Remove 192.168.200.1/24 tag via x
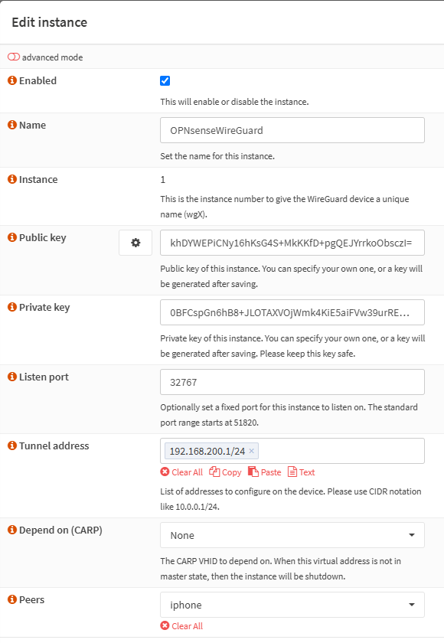This screenshot has height=643, width=444. point(251,451)
